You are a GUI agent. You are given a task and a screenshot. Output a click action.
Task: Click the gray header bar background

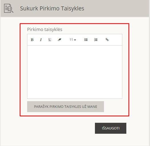(x=115, y=8)
